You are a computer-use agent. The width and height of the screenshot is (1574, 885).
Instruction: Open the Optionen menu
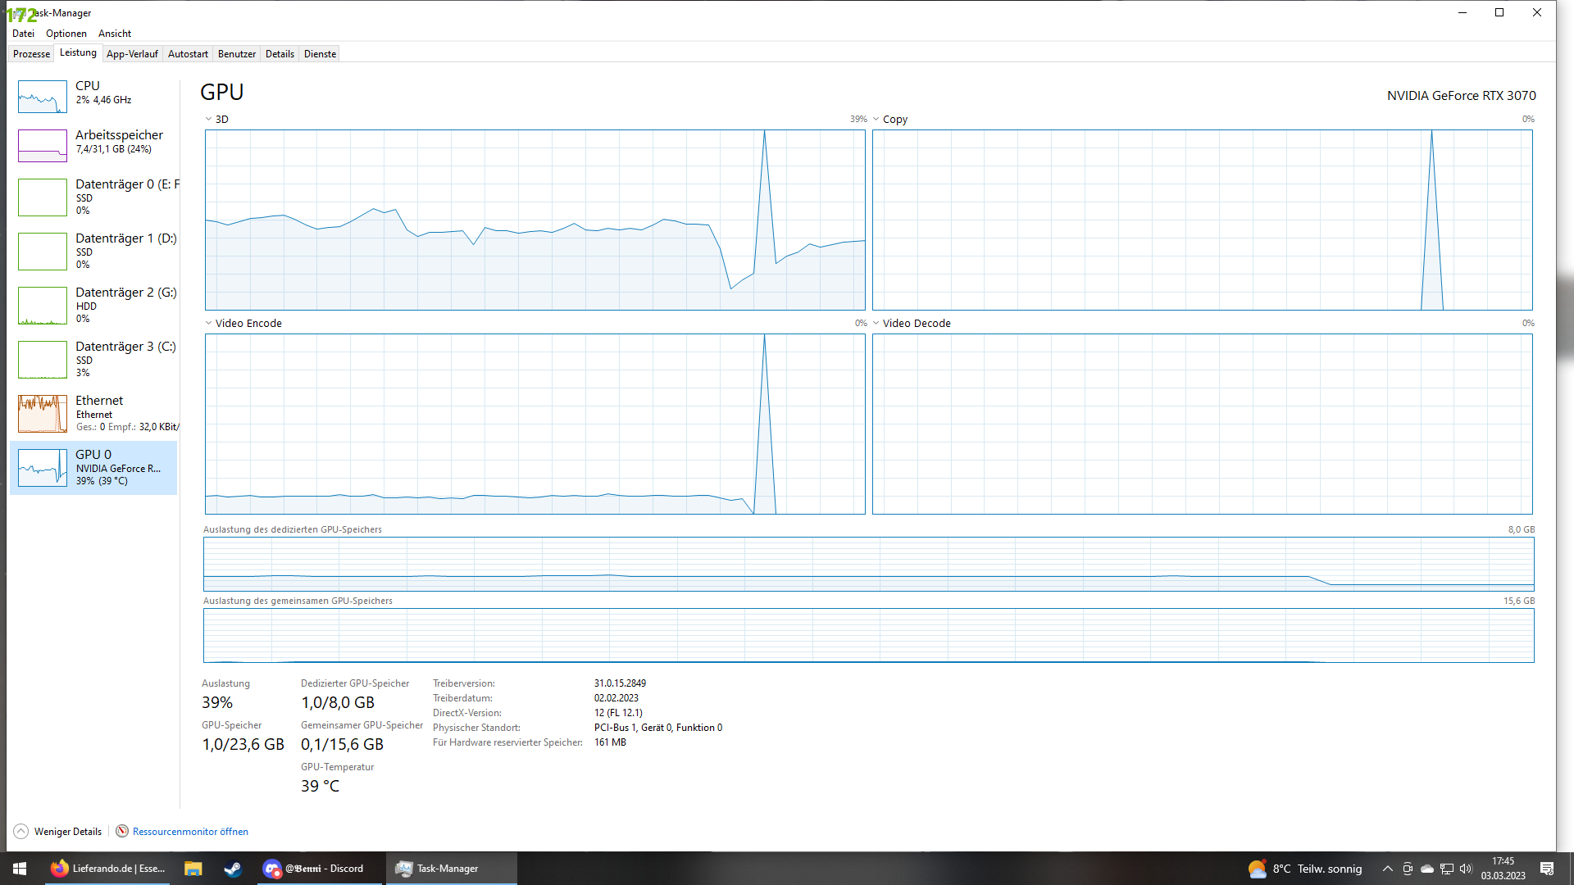pyautogui.click(x=66, y=34)
